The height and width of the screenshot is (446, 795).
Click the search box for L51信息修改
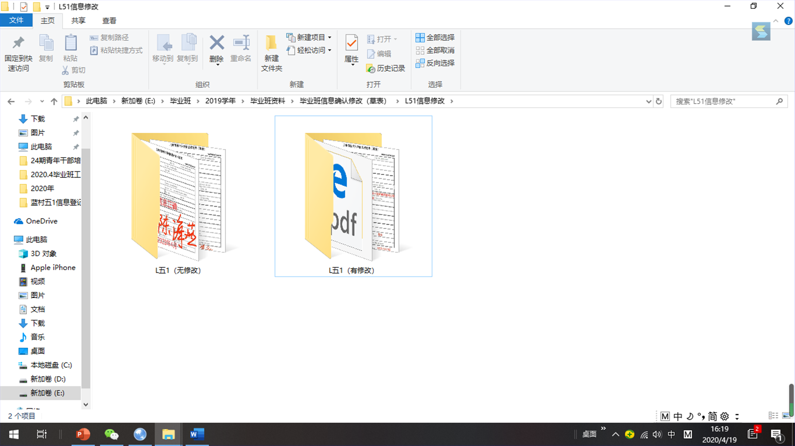pos(723,101)
